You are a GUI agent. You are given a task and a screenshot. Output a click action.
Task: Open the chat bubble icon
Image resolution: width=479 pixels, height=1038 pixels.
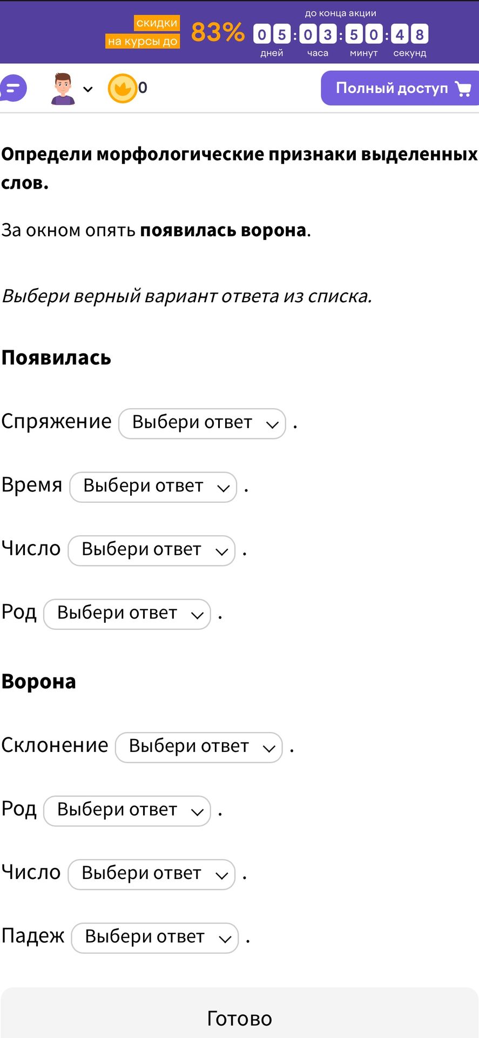(x=13, y=88)
